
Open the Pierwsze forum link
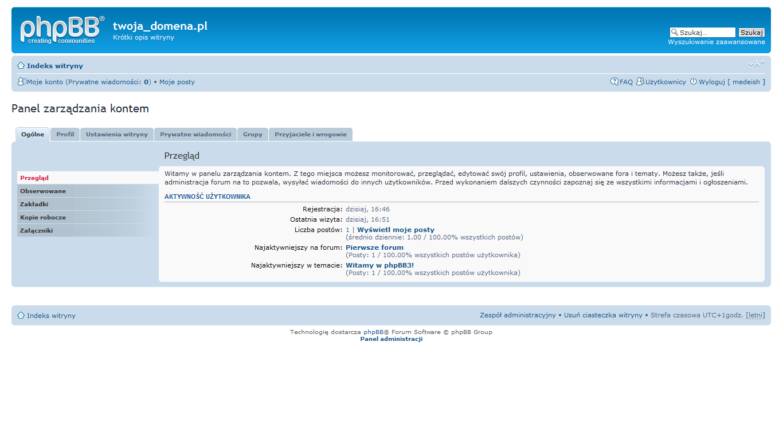[x=374, y=247]
